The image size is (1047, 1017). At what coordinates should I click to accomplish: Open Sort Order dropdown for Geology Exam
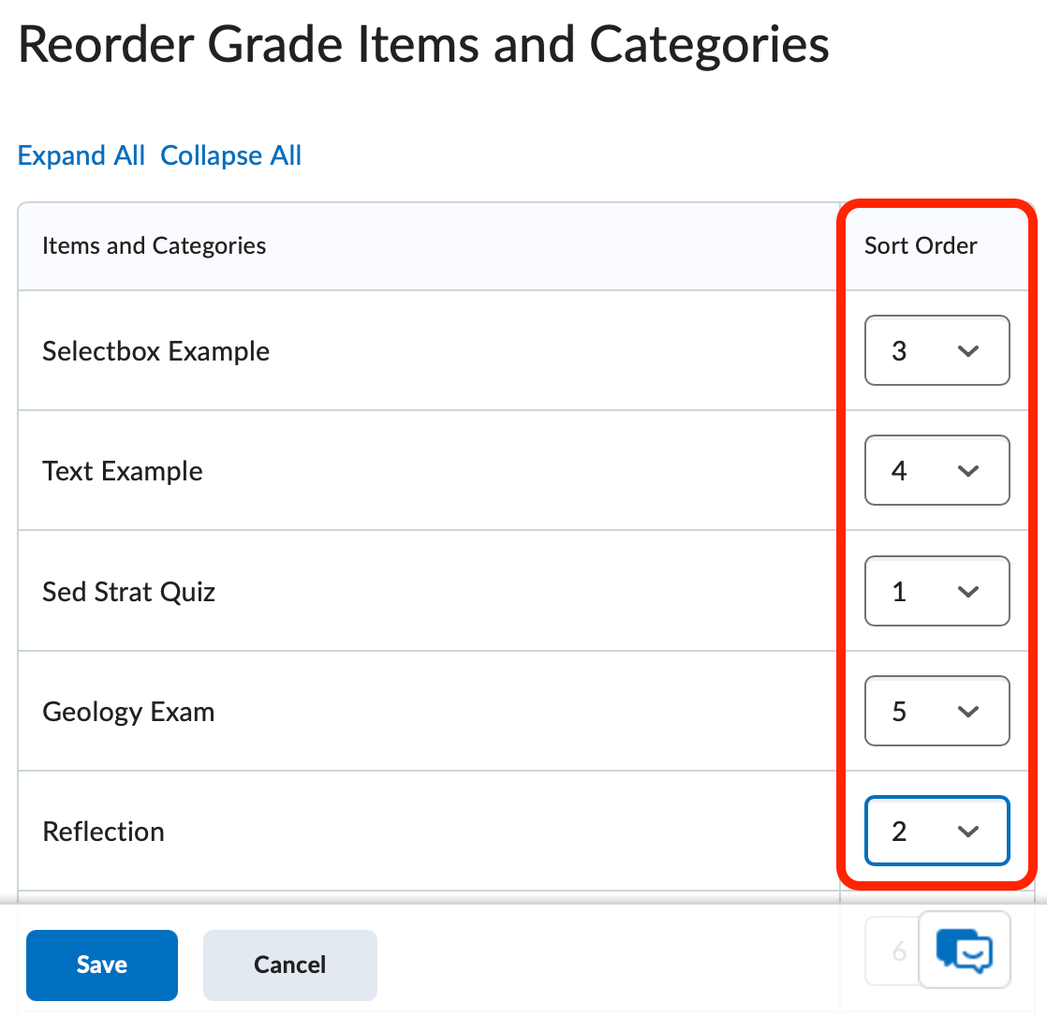[936, 711]
